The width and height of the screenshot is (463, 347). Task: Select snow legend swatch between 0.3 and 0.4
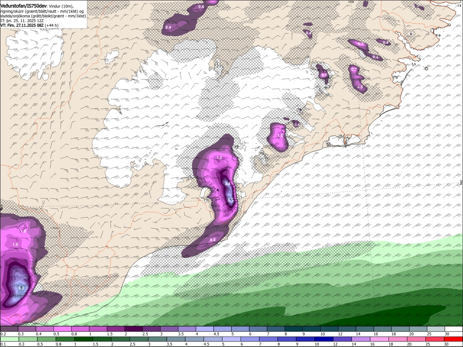pyautogui.click(x=27, y=329)
